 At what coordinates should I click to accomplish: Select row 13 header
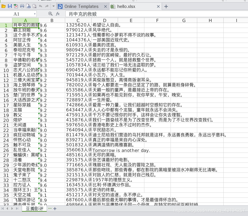pyautogui.click(x=6, y=85)
